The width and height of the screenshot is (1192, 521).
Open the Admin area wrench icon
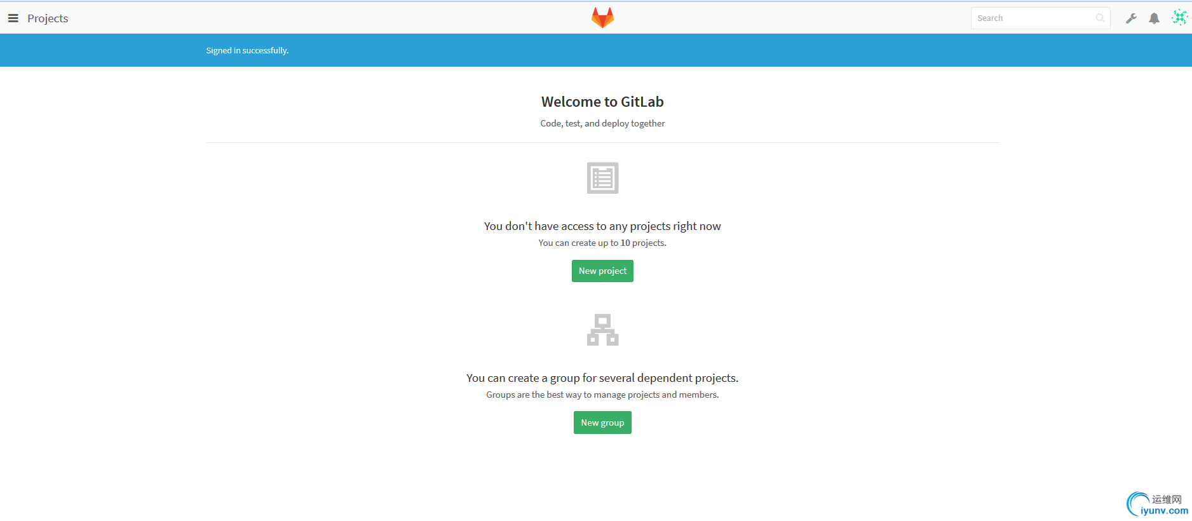pyautogui.click(x=1131, y=18)
